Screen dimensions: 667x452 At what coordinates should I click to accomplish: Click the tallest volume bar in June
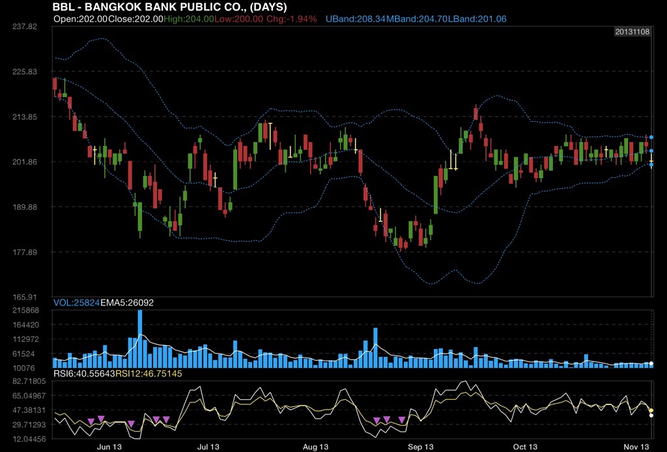140,339
